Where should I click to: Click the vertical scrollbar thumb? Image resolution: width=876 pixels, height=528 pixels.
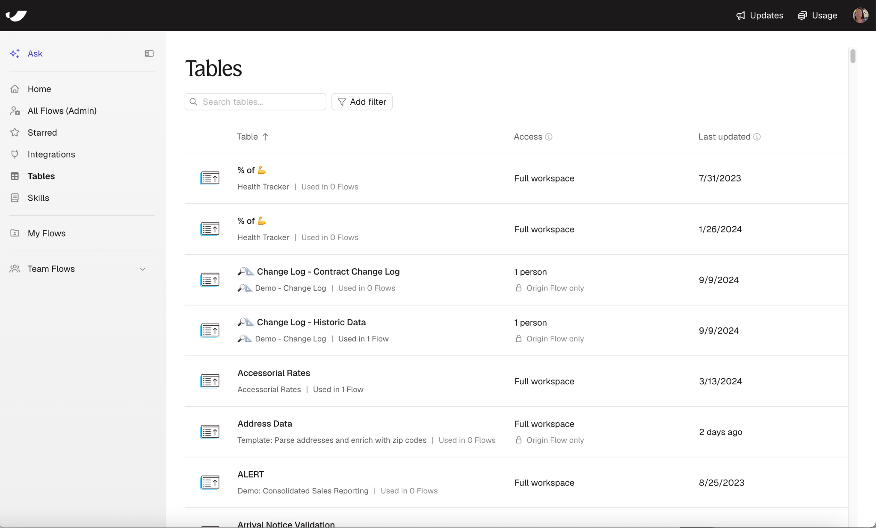pyautogui.click(x=852, y=56)
